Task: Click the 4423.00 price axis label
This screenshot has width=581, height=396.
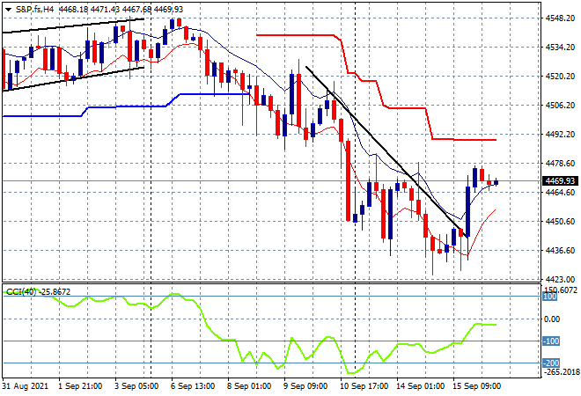Action: (x=560, y=279)
